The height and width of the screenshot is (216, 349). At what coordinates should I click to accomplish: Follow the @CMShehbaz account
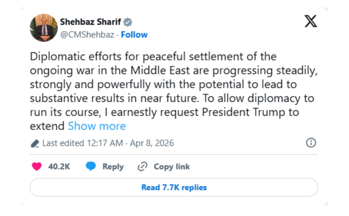(x=134, y=35)
